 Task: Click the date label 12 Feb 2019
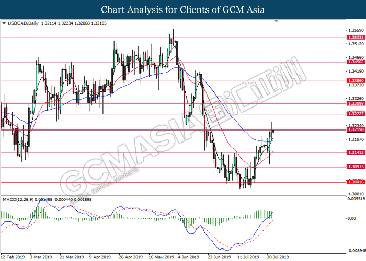point(13,257)
